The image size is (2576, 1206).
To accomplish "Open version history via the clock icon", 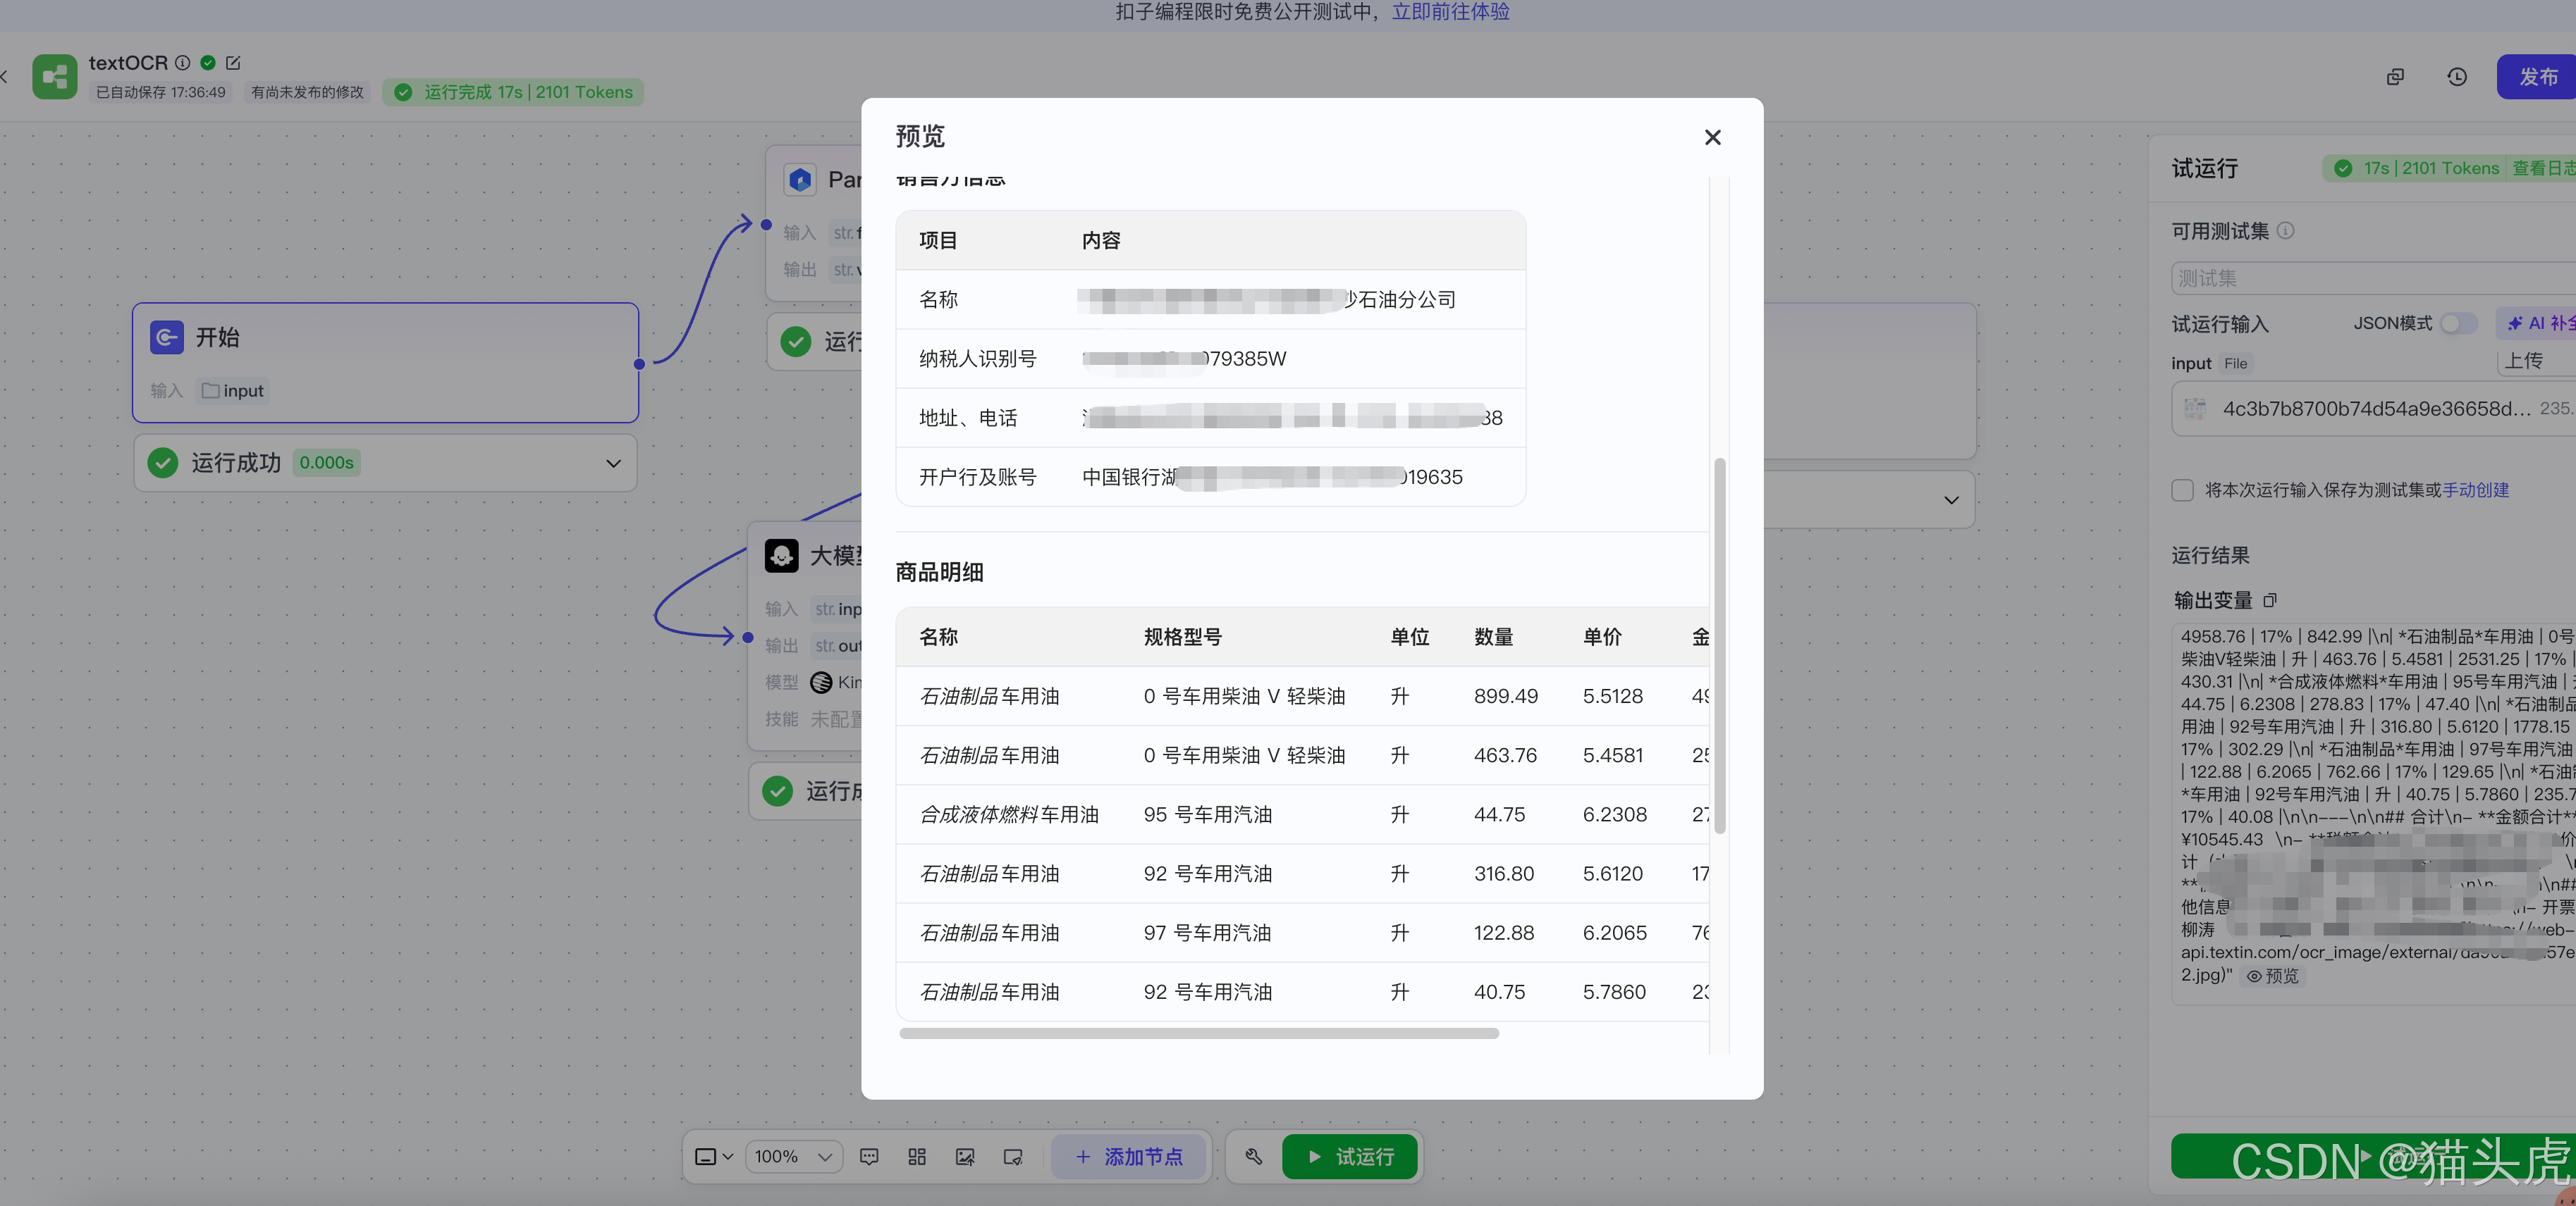I will (2458, 77).
